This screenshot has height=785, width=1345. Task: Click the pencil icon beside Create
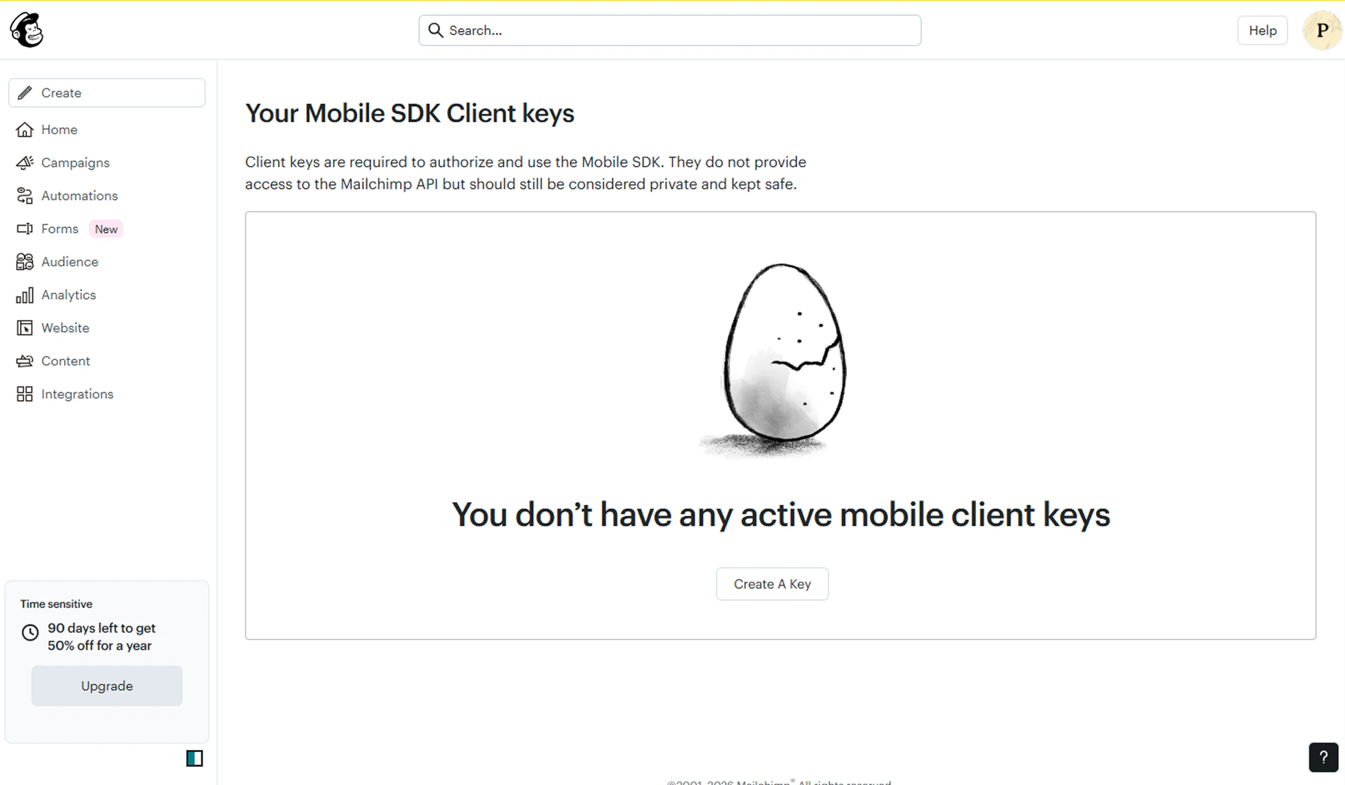point(25,92)
